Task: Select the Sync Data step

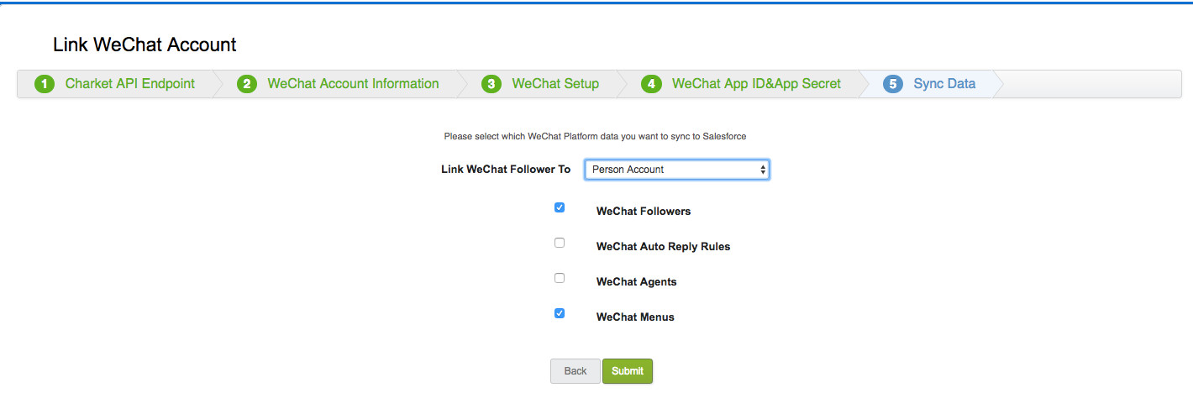Action: click(x=944, y=84)
